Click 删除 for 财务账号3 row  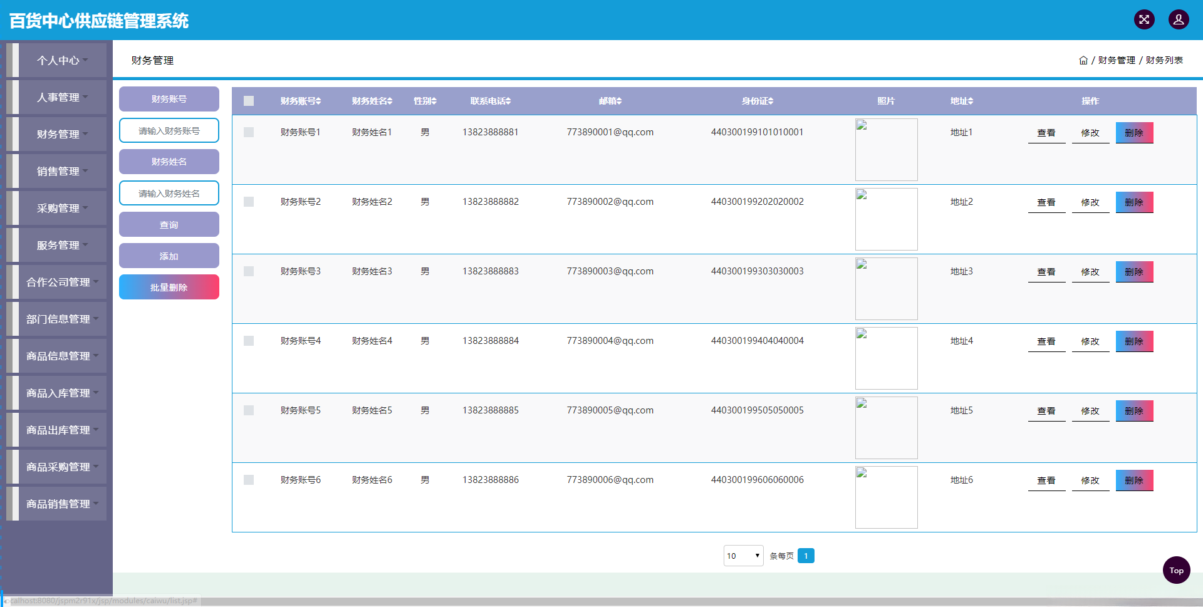pos(1134,272)
